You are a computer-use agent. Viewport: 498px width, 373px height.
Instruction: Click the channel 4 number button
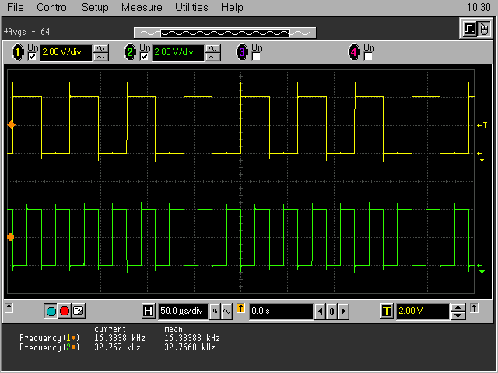click(354, 53)
